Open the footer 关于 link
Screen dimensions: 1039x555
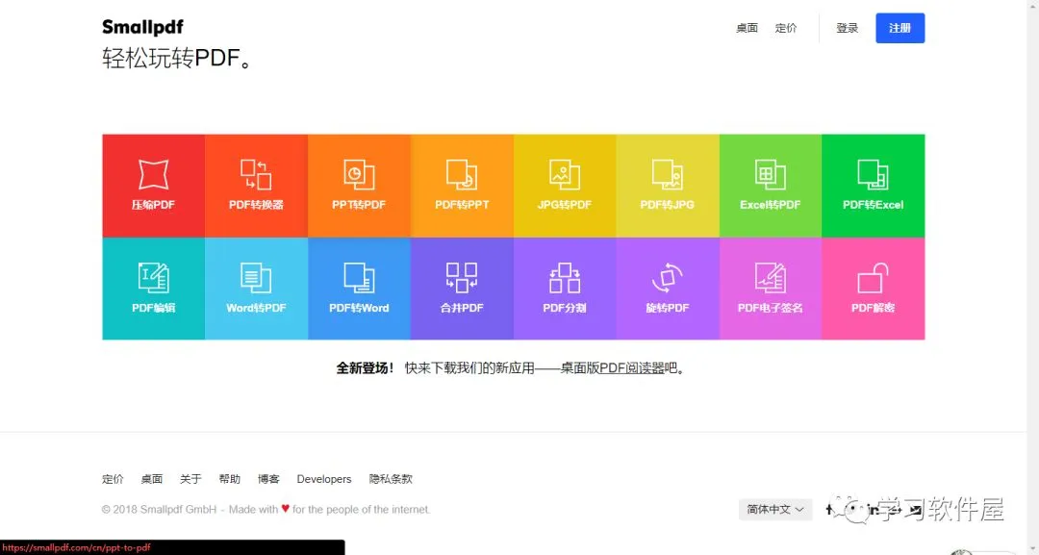(190, 479)
